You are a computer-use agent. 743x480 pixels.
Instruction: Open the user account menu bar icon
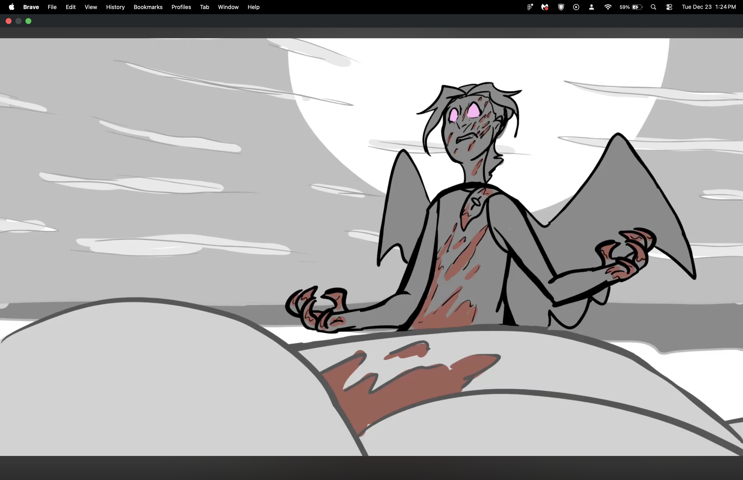click(591, 7)
